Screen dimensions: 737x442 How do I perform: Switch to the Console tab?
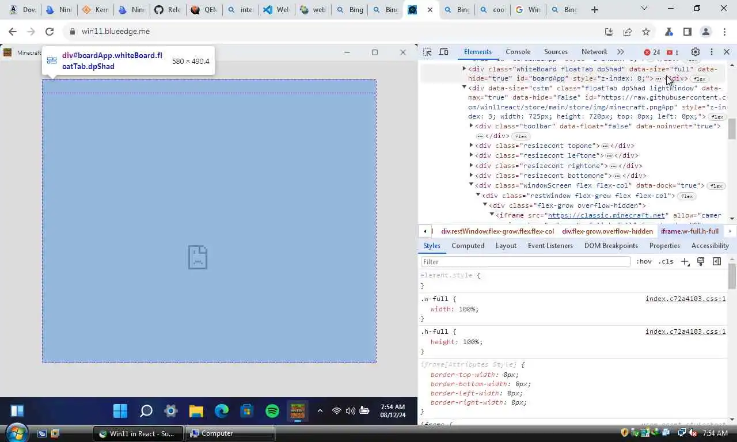coord(518,52)
